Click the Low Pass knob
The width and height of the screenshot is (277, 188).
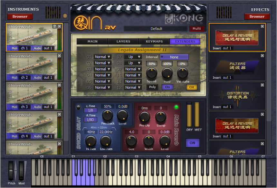point(106,141)
